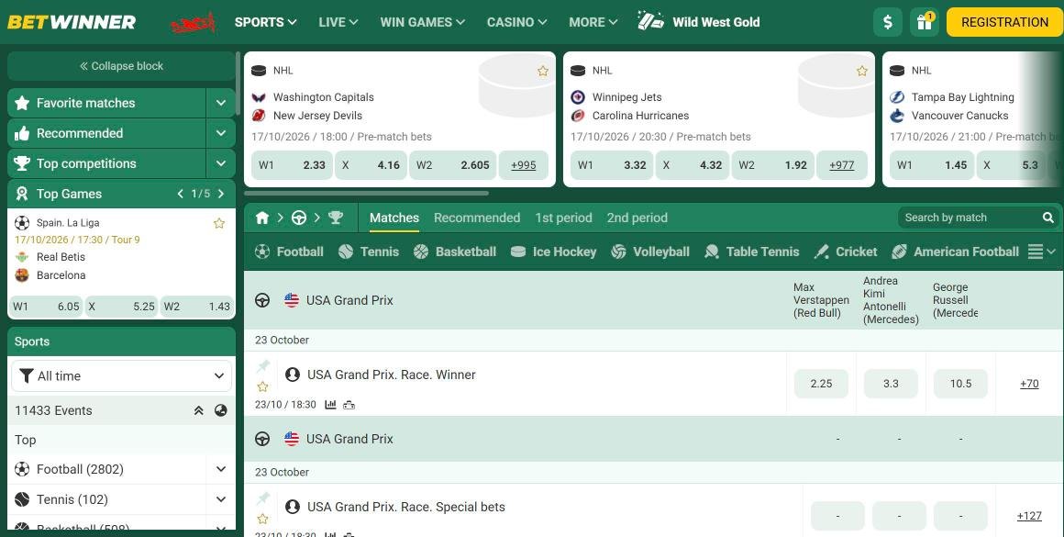Bet 2.25 on Max Verstappen

(x=821, y=384)
